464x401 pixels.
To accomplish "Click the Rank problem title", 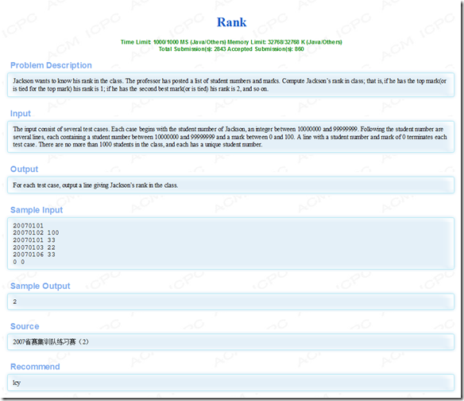I will coord(231,22).
